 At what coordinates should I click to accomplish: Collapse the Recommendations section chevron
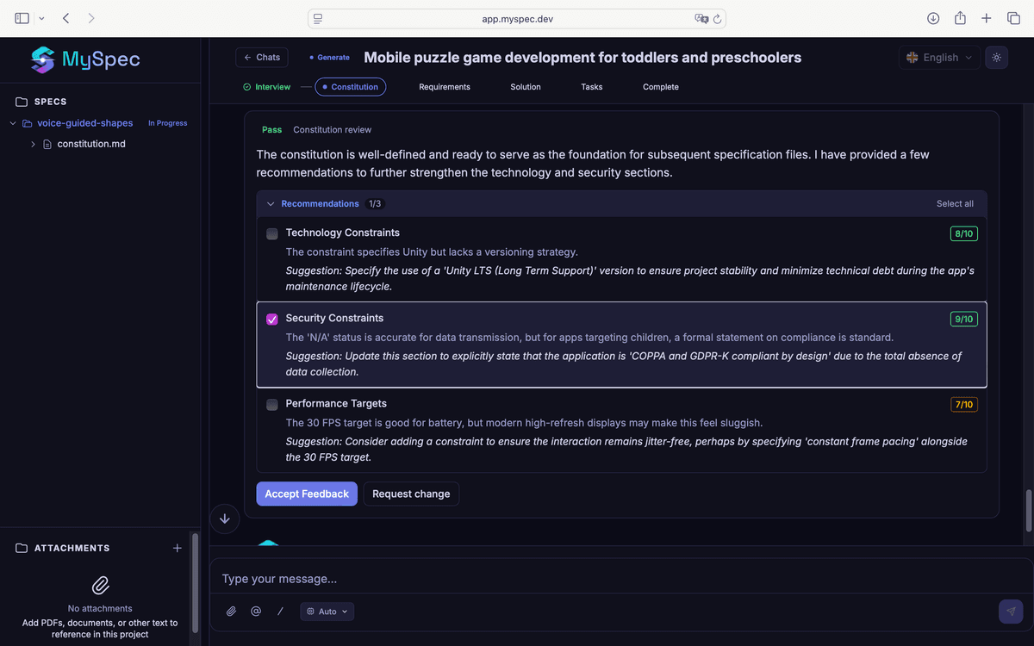click(271, 204)
